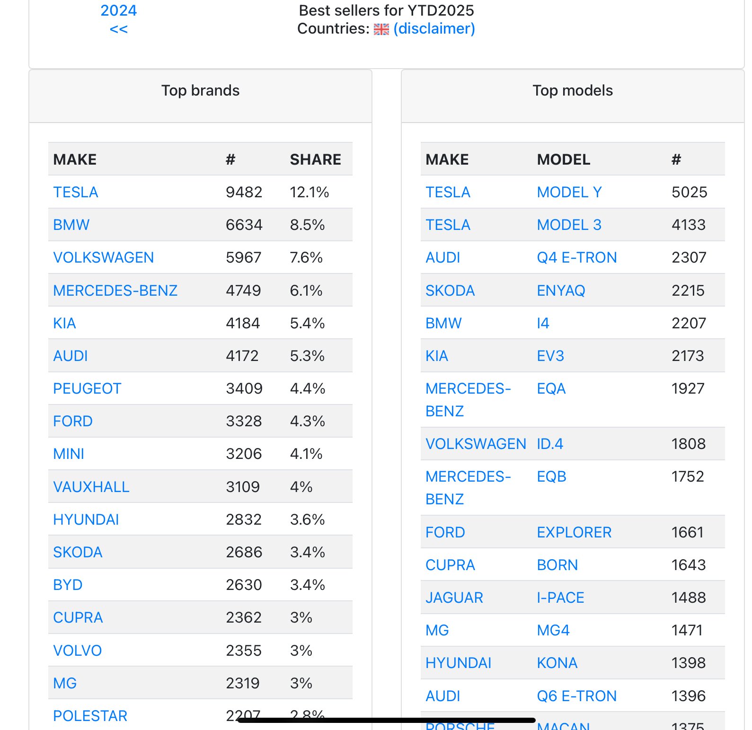This screenshot has width=752, height=730.
Task: Click the double left arrow link
Action: click(x=118, y=29)
